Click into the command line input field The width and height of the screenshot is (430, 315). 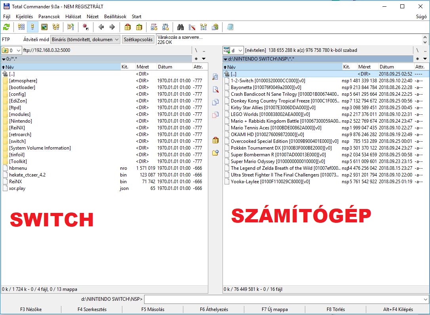point(283,299)
